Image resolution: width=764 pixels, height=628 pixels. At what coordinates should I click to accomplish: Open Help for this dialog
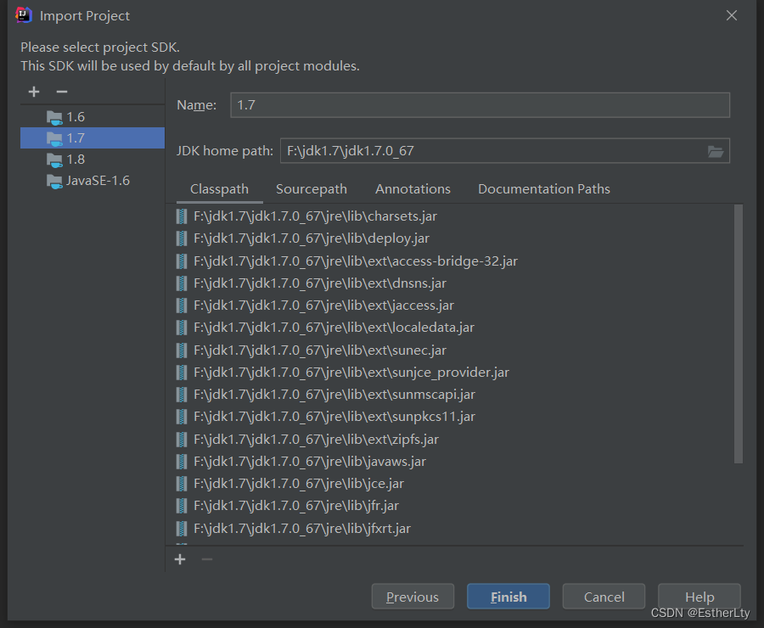pyautogui.click(x=699, y=597)
